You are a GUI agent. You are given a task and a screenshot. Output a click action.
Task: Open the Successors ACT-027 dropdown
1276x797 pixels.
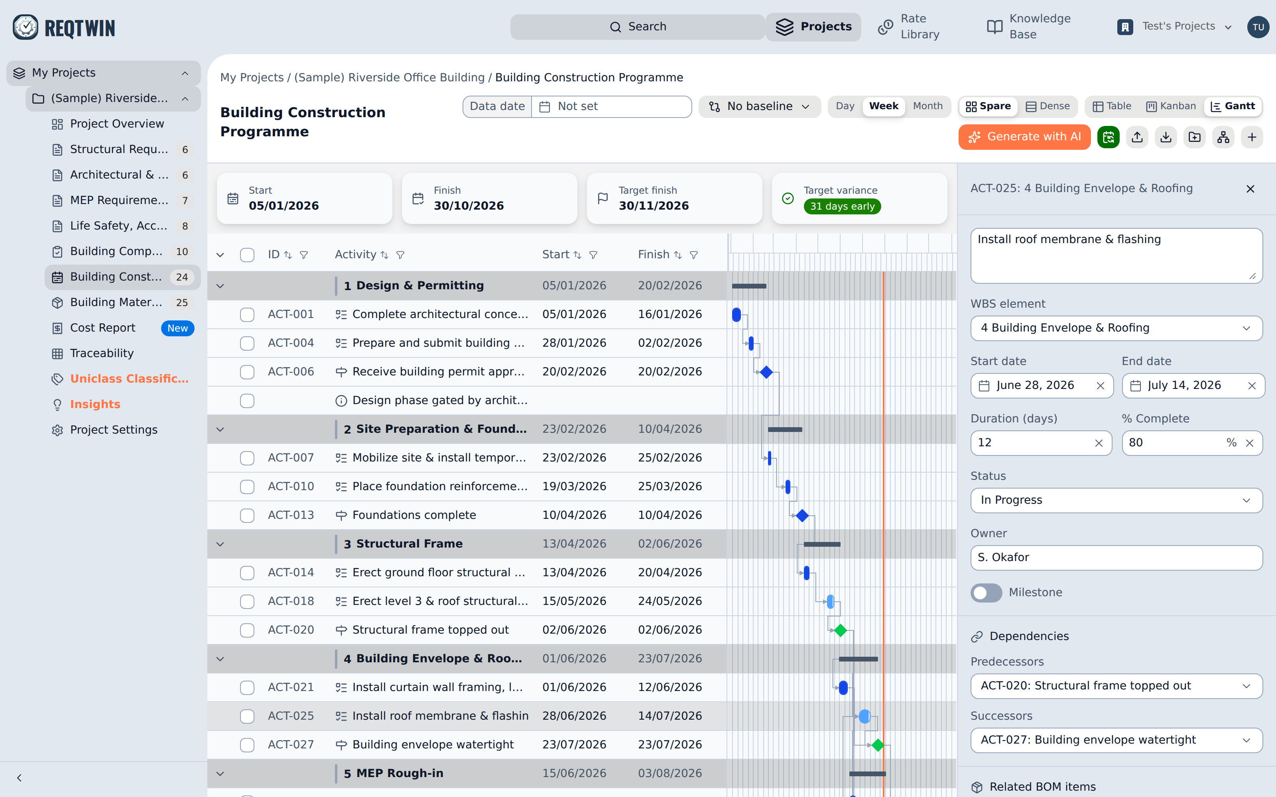click(x=1116, y=740)
